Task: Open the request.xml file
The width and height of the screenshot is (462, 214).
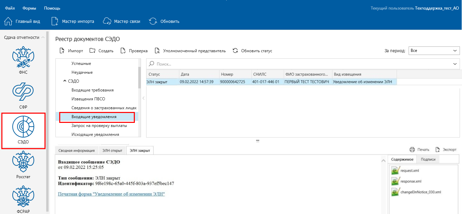Action: tap(406, 170)
